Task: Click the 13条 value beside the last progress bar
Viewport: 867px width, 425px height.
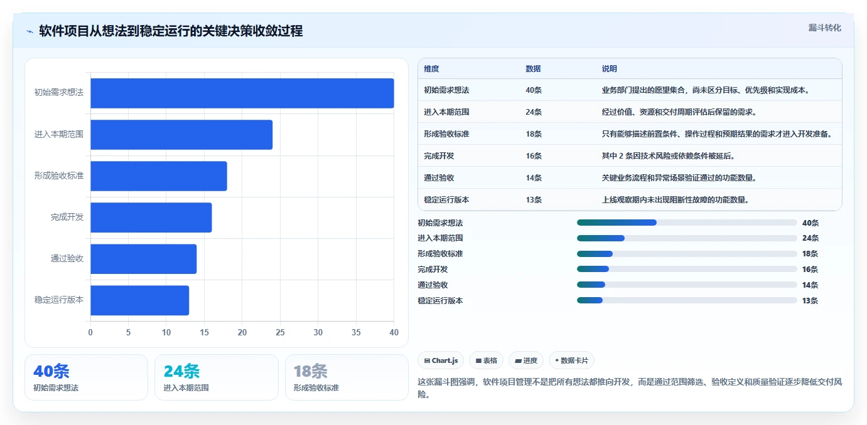Action: 810,301
